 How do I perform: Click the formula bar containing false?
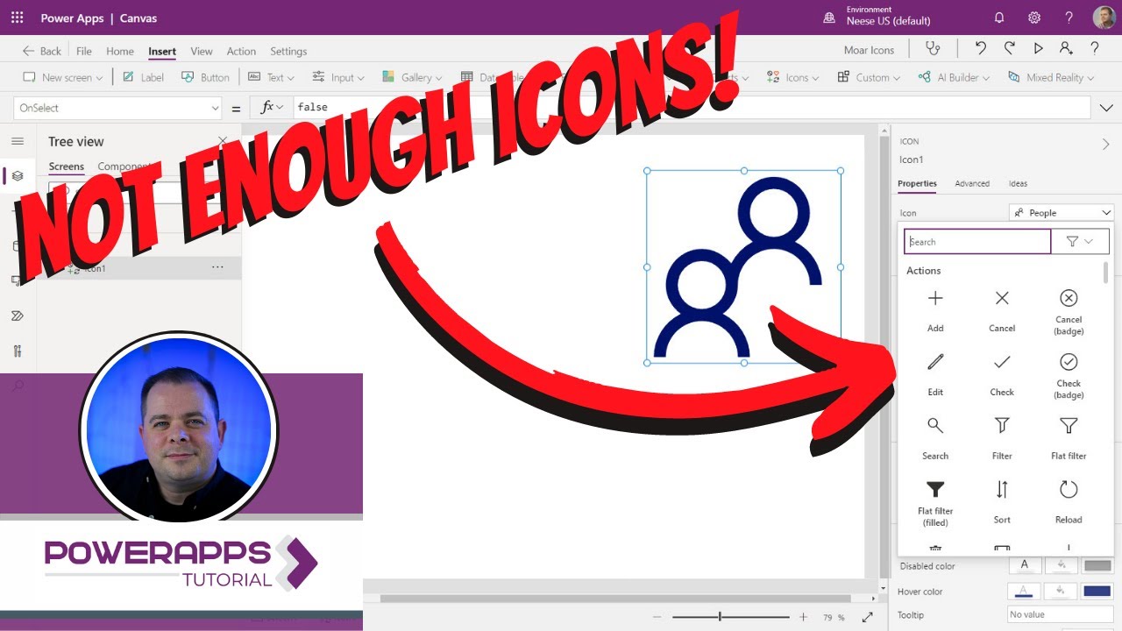(x=692, y=108)
